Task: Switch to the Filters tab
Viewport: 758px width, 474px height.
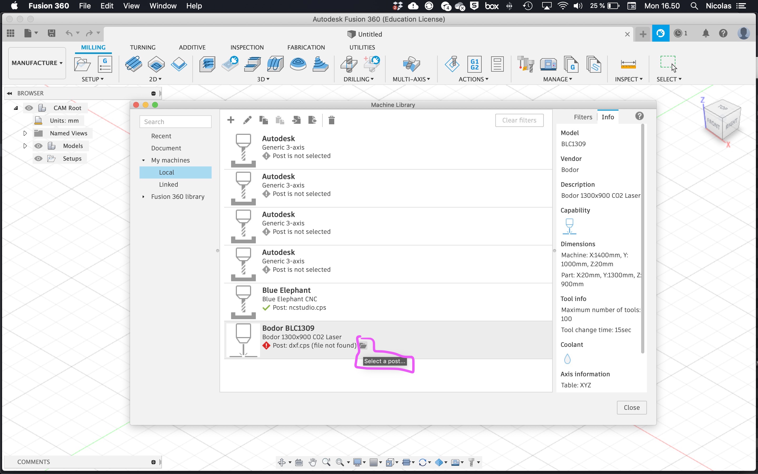Action: tap(583, 117)
